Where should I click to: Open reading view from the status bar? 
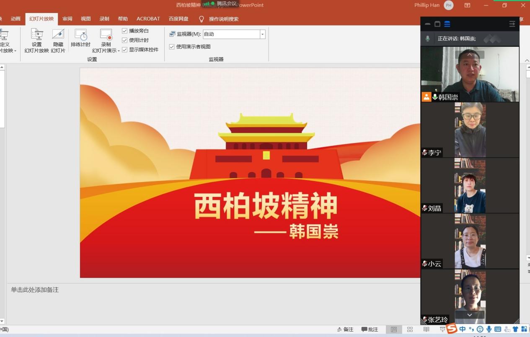pos(426,329)
